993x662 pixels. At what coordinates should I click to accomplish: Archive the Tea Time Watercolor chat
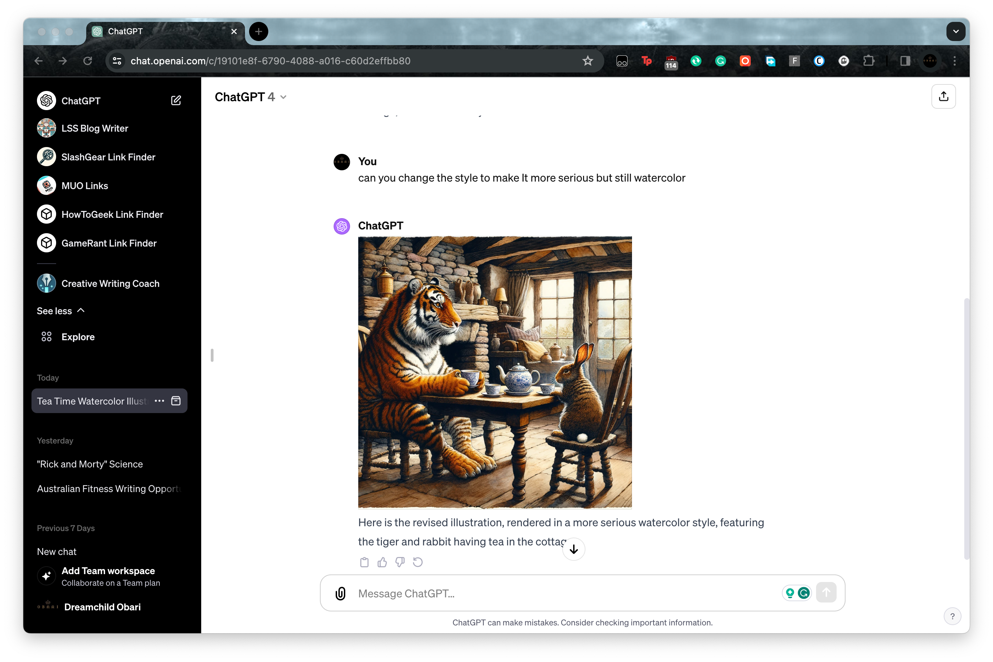(x=176, y=401)
